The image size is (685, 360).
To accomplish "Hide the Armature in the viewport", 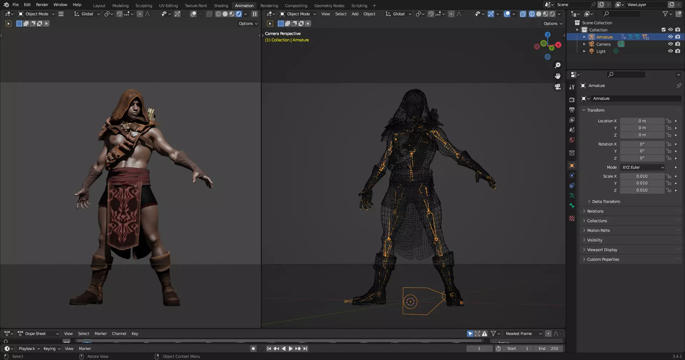I will [x=670, y=37].
